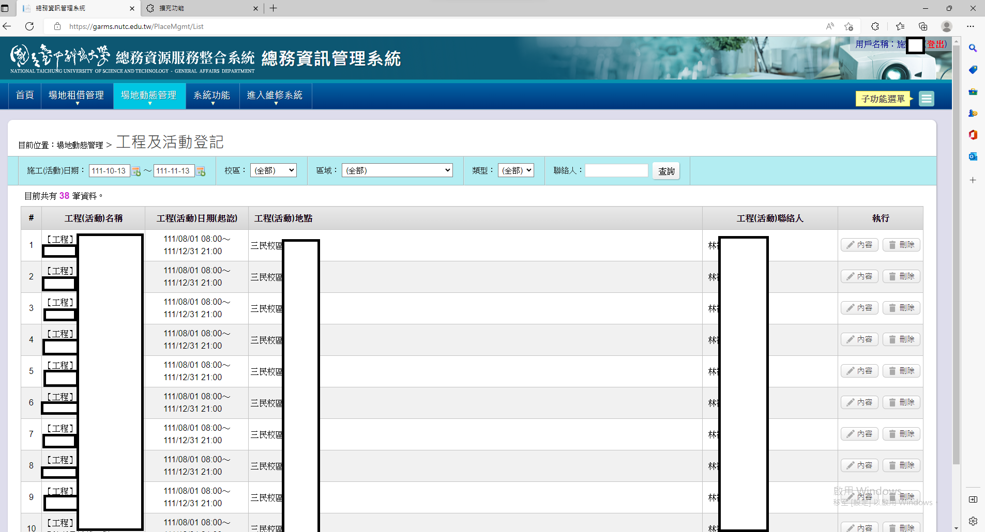
Task: Open the end date calendar picker icon
Action: click(201, 171)
